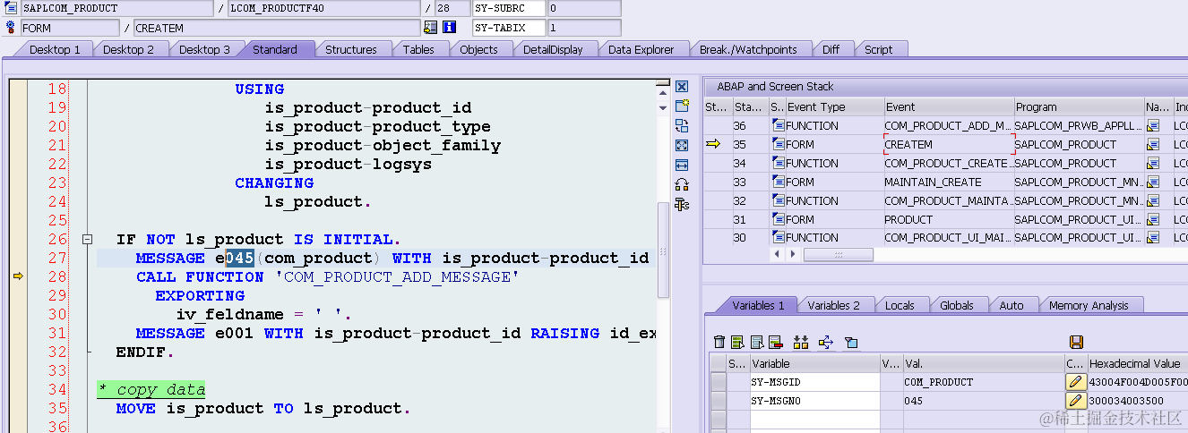The width and height of the screenshot is (1188, 433).
Task: Open the Desktop 3 tab
Action: point(204,50)
